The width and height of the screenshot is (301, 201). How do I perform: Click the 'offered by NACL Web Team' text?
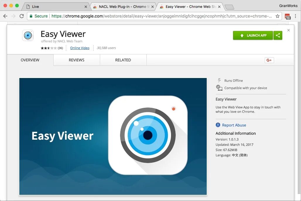pyautogui.click(x=61, y=41)
